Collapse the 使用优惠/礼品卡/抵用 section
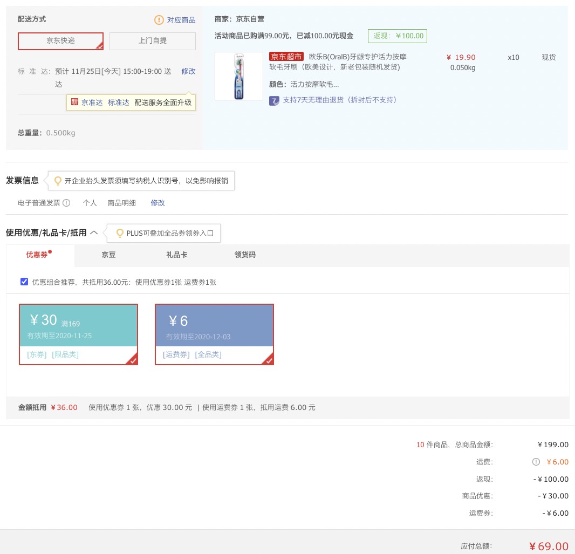Screen dimensions: 575x554 [94, 233]
